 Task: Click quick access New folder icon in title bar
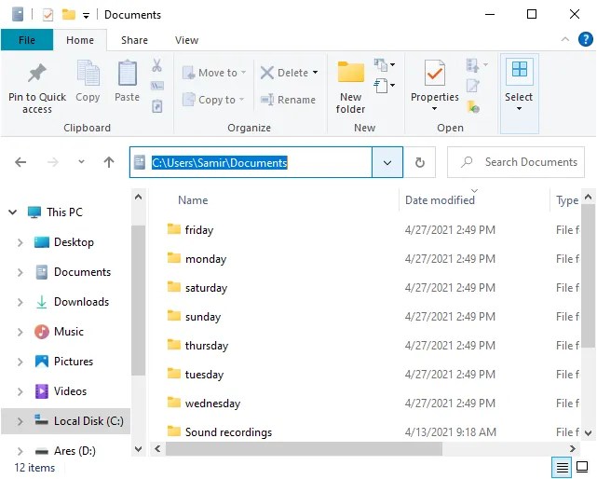click(x=69, y=15)
